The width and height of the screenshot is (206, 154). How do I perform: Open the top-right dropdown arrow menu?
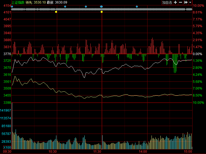pos(190,2)
